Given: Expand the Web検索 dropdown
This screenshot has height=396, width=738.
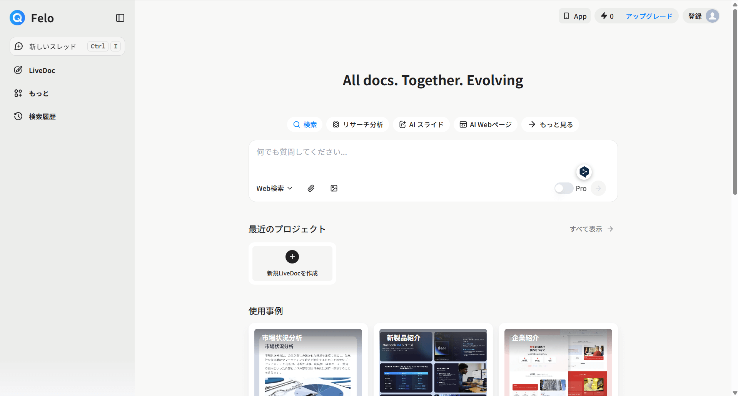Looking at the screenshot, I should pos(274,188).
